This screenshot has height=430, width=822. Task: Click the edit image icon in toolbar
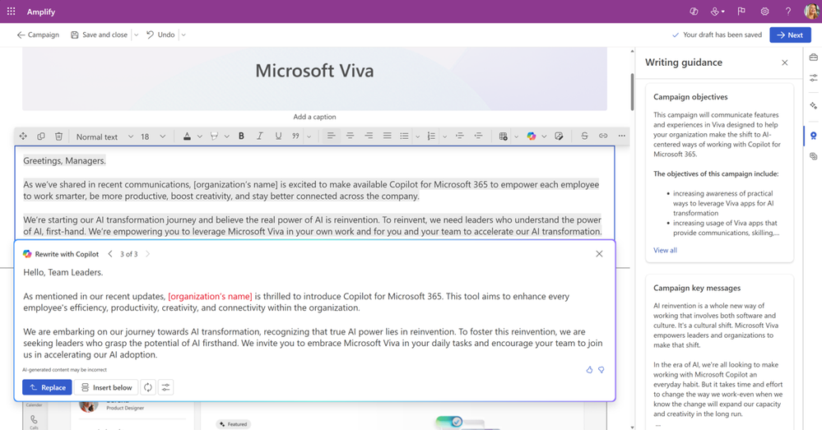[x=559, y=136]
